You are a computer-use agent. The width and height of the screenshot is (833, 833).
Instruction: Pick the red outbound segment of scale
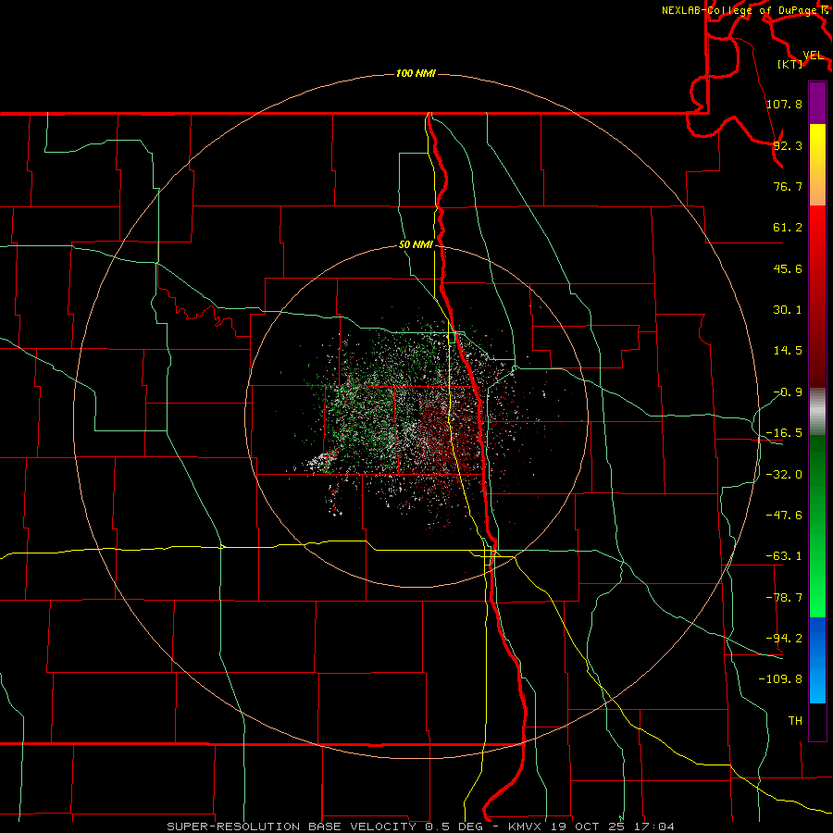pyautogui.click(x=817, y=296)
